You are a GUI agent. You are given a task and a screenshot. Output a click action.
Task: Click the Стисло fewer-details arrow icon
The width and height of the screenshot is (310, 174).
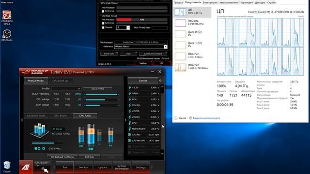pos(175,118)
